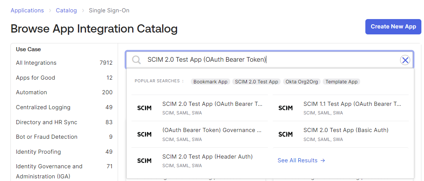This screenshot has height=181, width=424.
Task: Filter by Centralized Logging use case
Action: coord(64,107)
